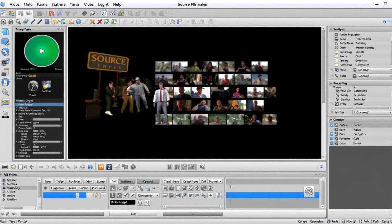Open the Donteanty dropdown

[x=148, y=195]
